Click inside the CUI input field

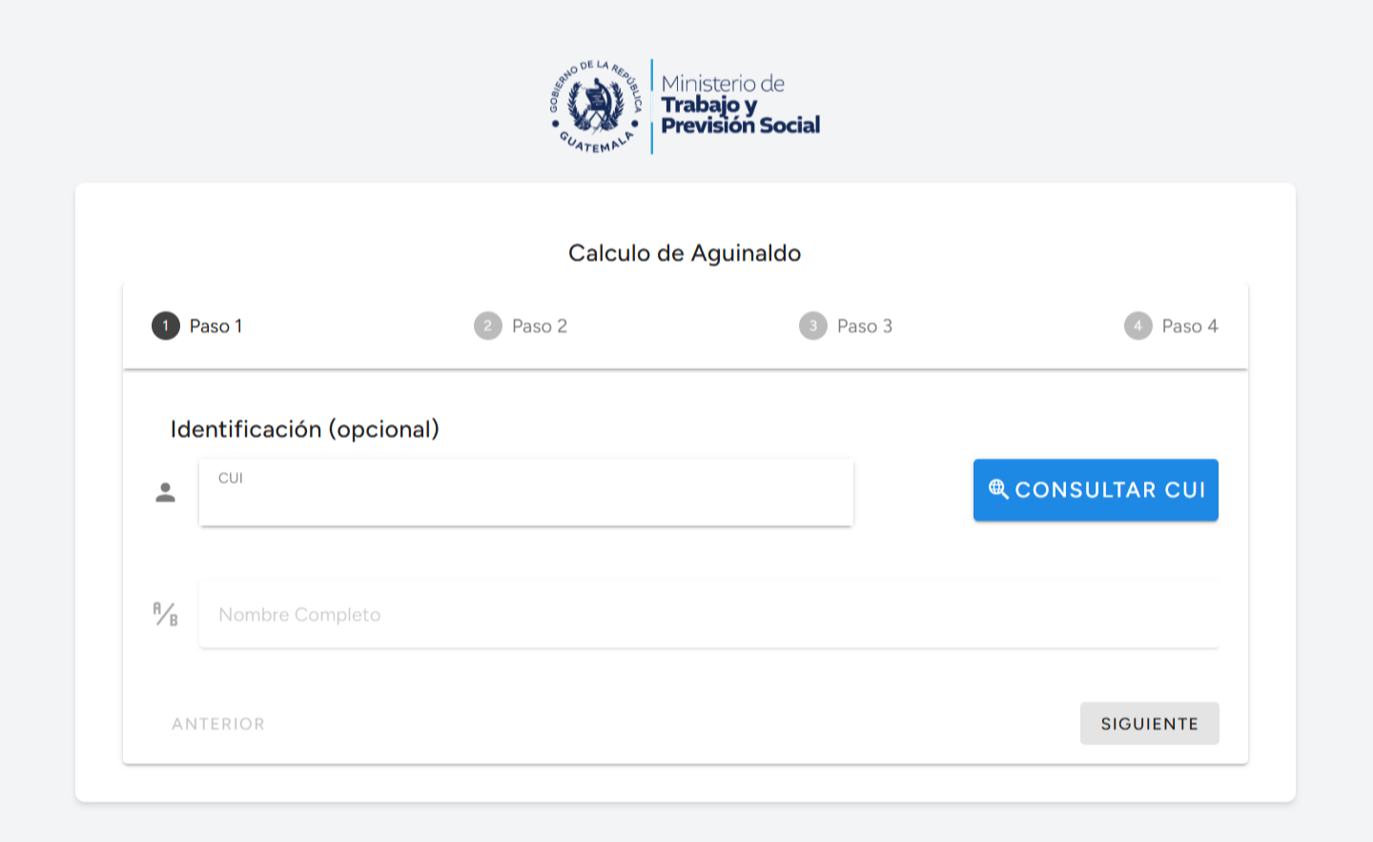(524, 491)
